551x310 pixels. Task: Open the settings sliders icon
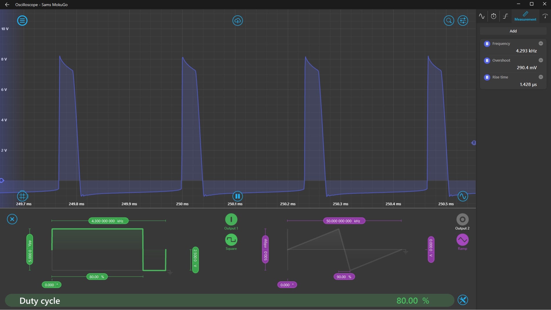463,21
